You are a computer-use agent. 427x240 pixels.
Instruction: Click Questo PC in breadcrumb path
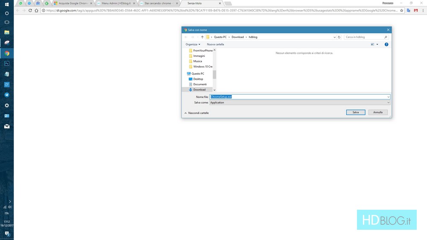coord(220,37)
